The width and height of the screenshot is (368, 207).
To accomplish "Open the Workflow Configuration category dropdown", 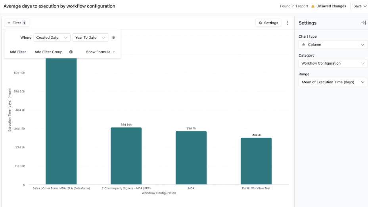I will point(333,63).
